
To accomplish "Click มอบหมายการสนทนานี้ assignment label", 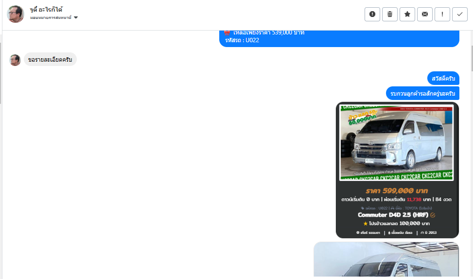I will pos(51,17).
